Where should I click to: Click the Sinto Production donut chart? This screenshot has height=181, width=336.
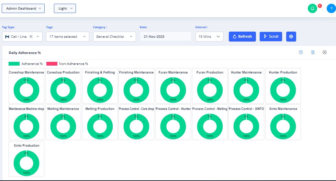tap(26, 163)
